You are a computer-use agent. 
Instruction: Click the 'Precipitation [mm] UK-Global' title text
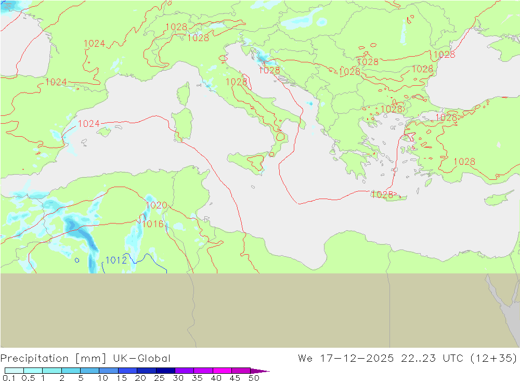85,359
